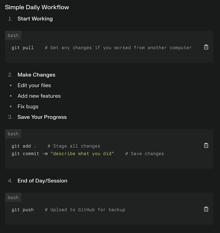The image size is (220, 233).
Task: Click the Add new features bullet
Action: (39, 96)
